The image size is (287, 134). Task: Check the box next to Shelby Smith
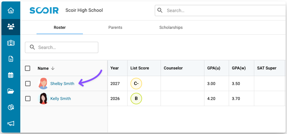28,84
